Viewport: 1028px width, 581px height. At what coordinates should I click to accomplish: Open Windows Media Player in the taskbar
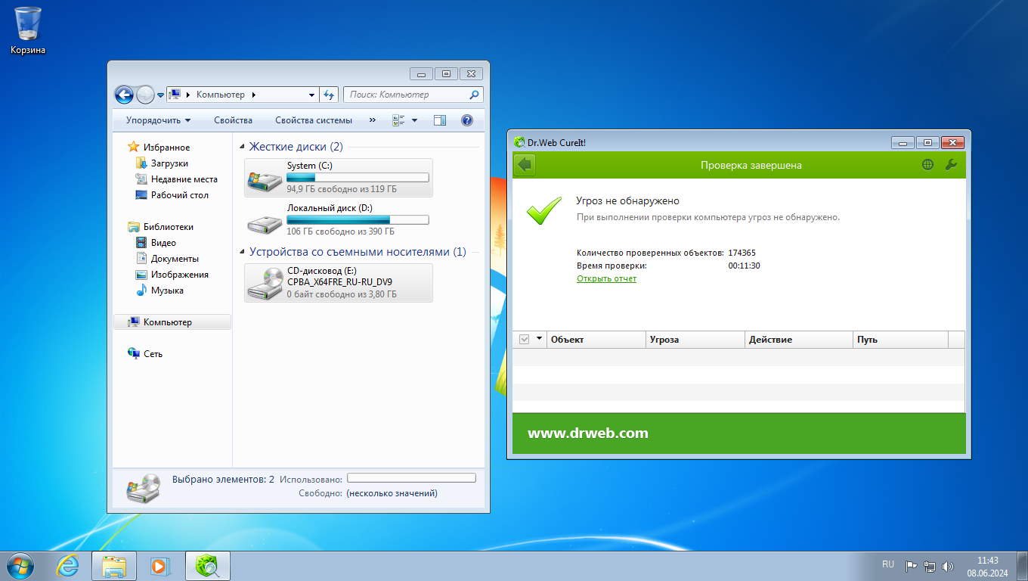click(160, 566)
